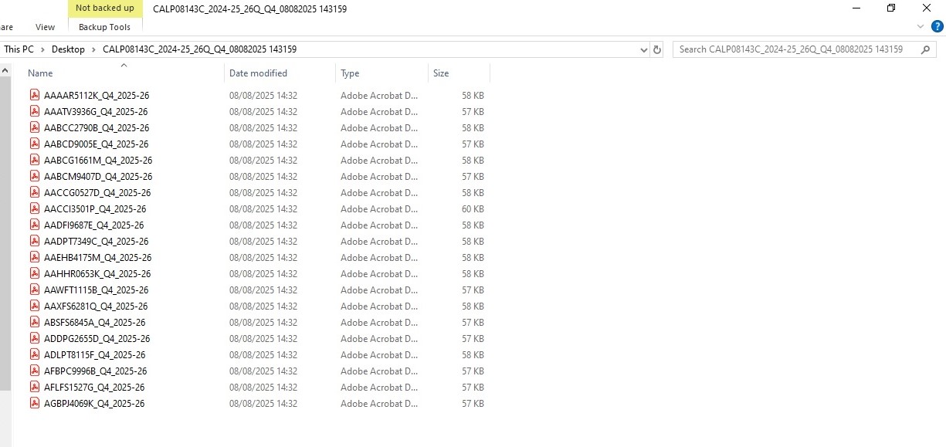Click in the folder search field
This screenshot has height=447, width=946.
tap(795, 49)
